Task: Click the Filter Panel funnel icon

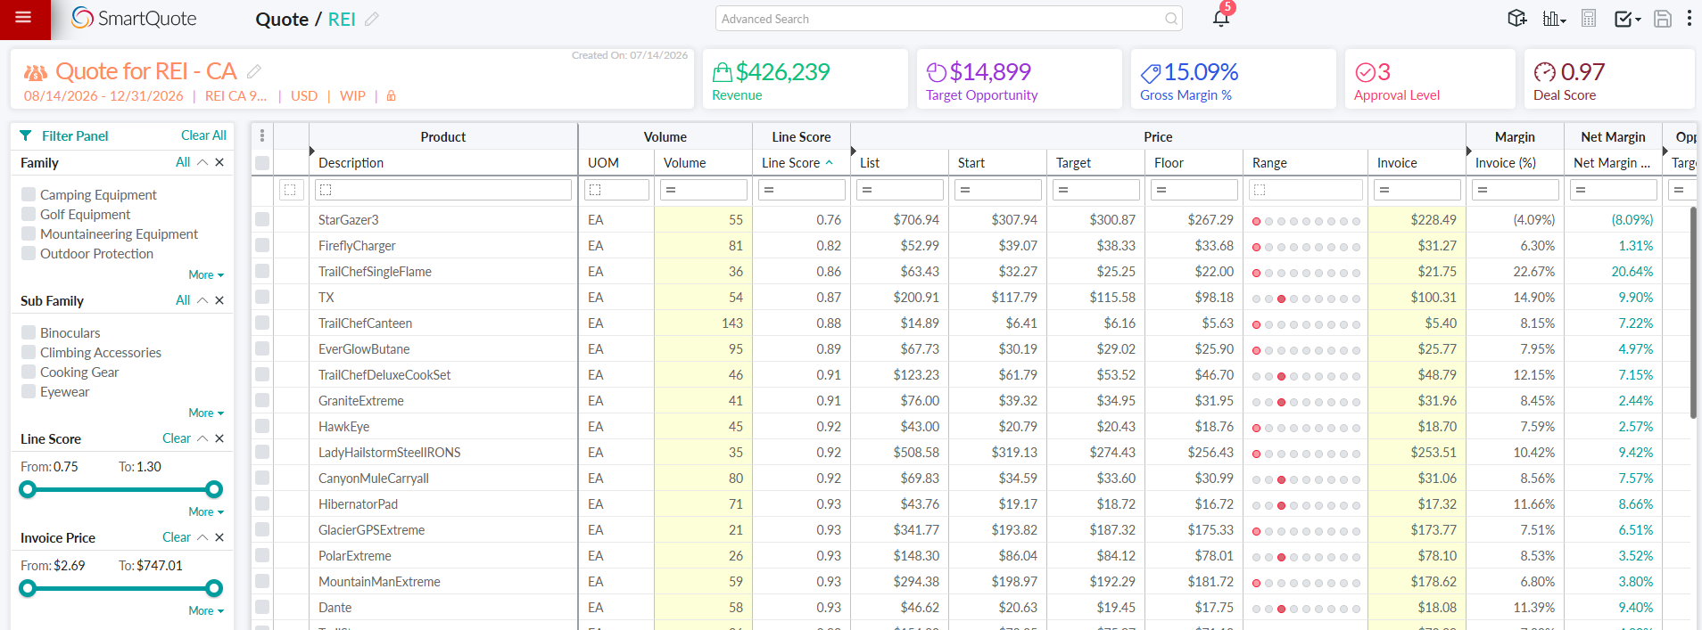Action: click(26, 136)
